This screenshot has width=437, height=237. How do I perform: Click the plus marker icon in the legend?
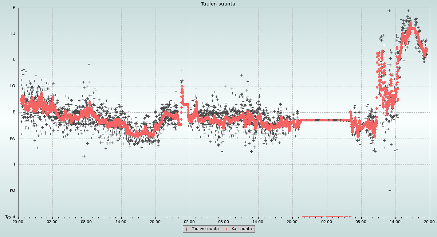tap(187, 229)
